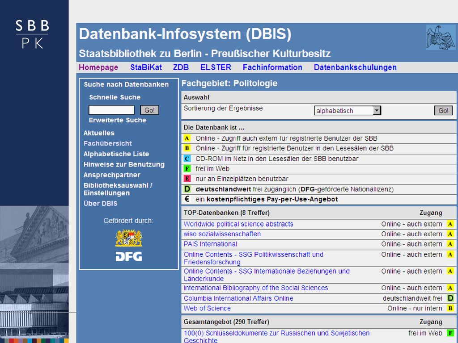This screenshot has height=343, width=458.
Task: Click the B icon beside Web of Science
Action: click(450, 308)
